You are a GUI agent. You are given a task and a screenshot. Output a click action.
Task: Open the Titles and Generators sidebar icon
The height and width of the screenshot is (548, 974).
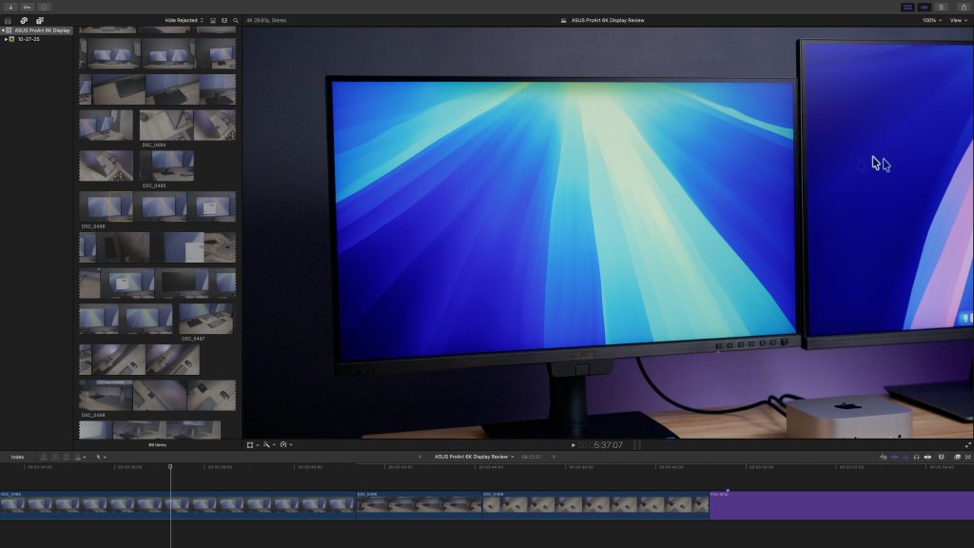39,19
